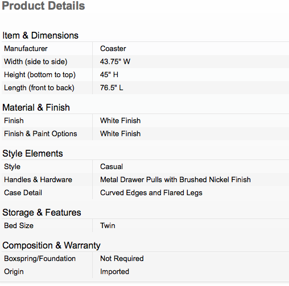Viewport: 289px width, 286px height.
Task: Click the Composition & Warranty section header
Action: (x=51, y=246)
